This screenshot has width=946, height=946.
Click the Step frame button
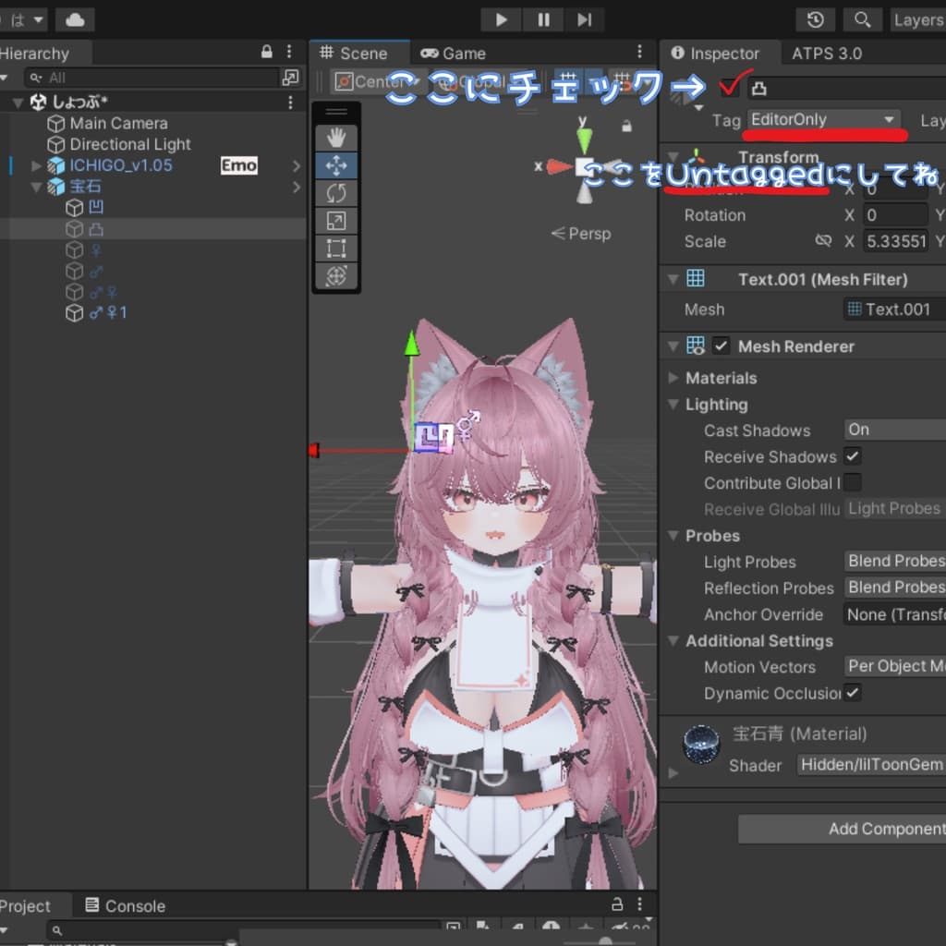(584, 19)
